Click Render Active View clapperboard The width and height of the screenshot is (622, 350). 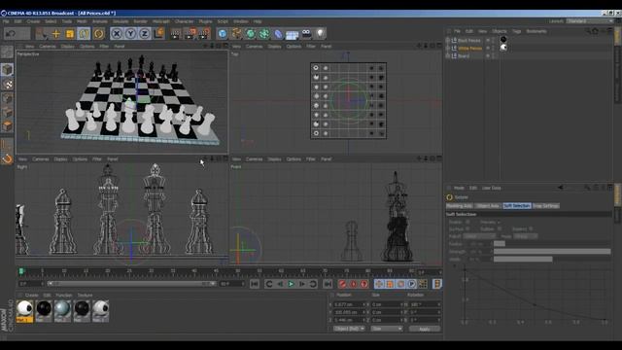click(175, 34)
